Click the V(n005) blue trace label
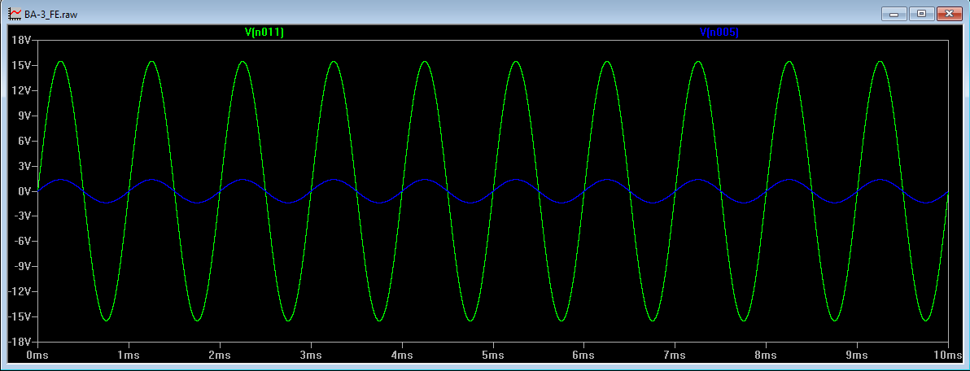Screen dimensions: 970x371 (x=719, y=33)
